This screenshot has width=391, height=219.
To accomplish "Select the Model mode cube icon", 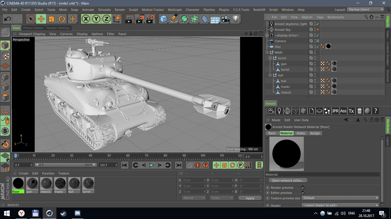I will [x=5, y=45].
